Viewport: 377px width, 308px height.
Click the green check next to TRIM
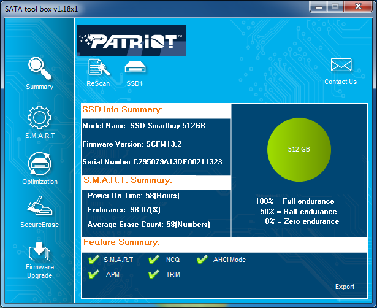pos(154,274)
